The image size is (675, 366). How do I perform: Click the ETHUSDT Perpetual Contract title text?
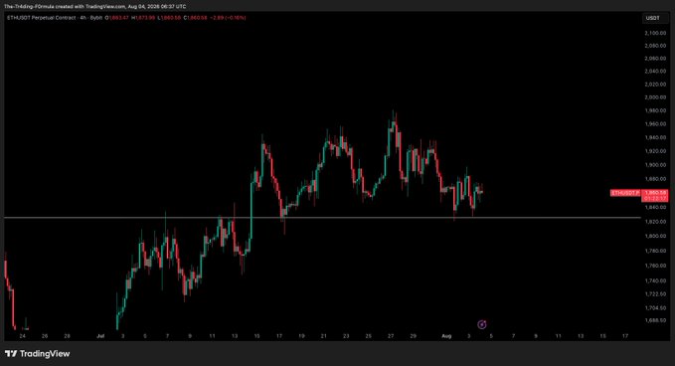42,18
